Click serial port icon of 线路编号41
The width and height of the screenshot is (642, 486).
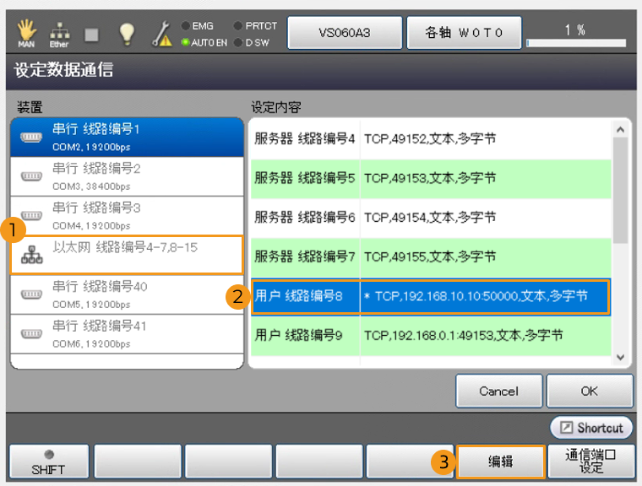point(31,333)
